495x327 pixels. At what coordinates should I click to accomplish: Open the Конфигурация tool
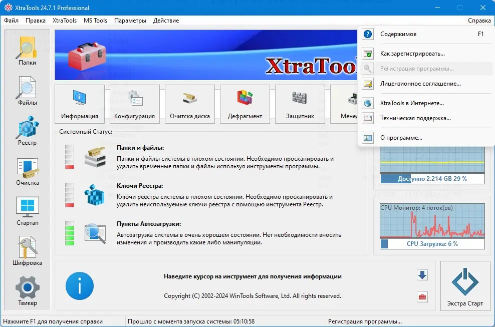(134, 104)
